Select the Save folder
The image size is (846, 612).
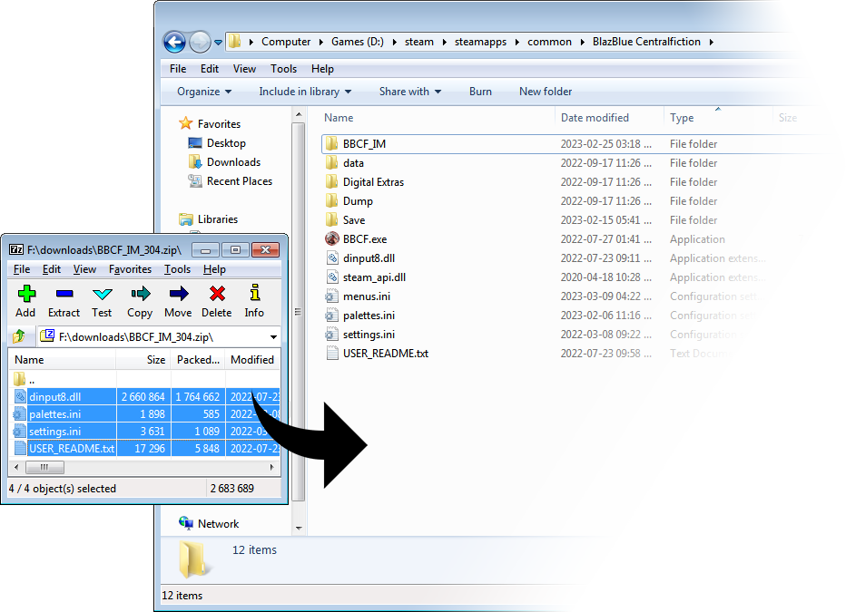[353, 219]
